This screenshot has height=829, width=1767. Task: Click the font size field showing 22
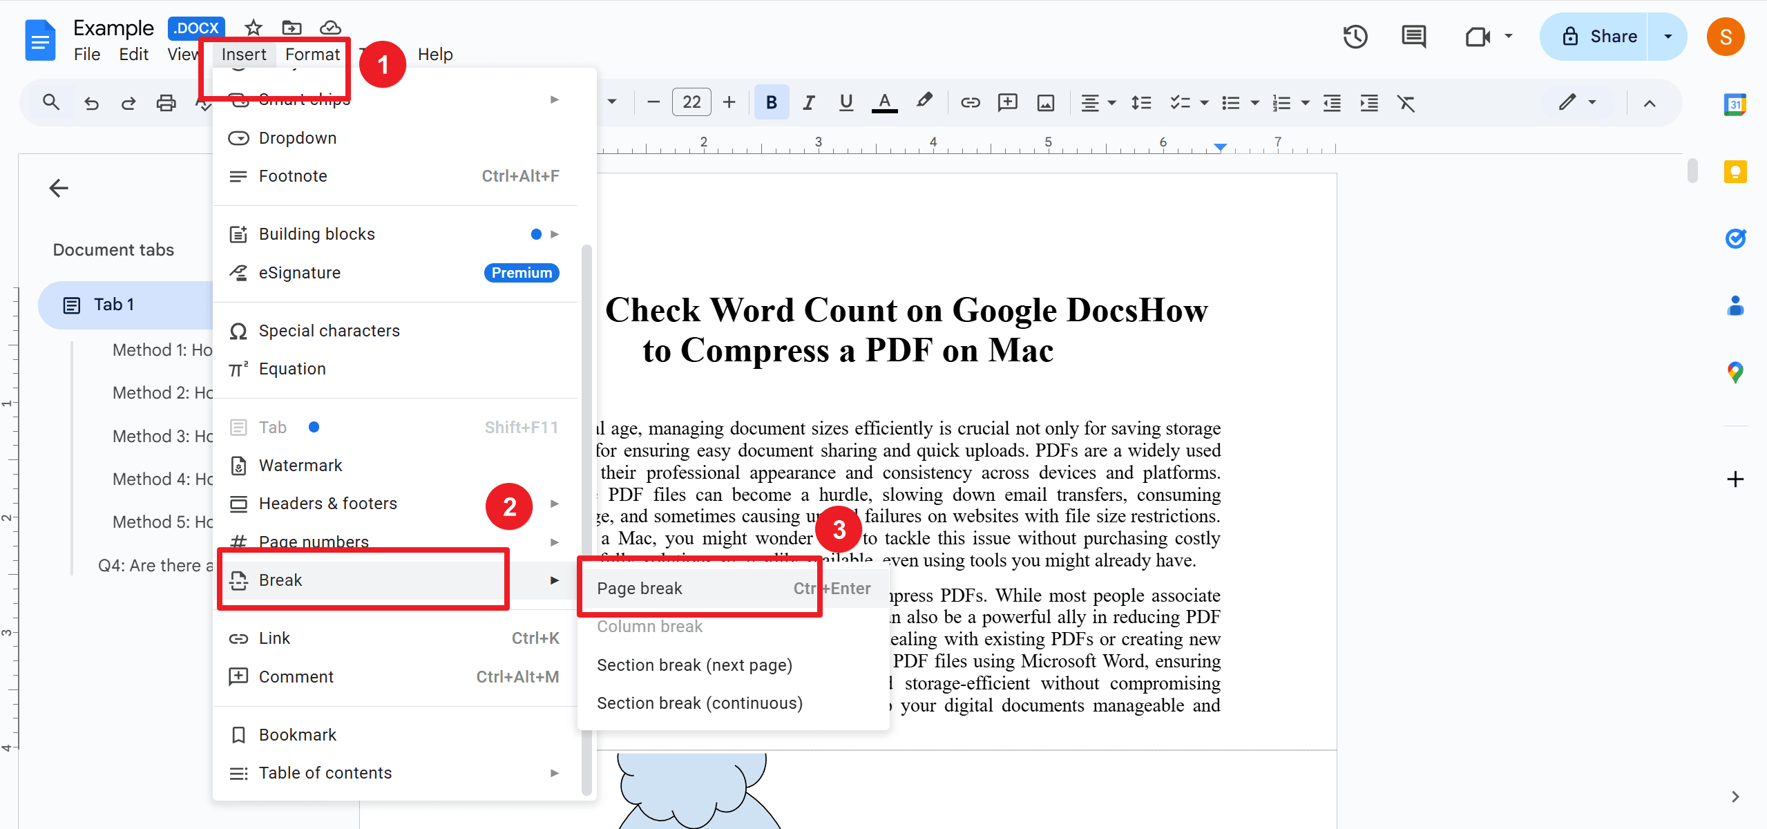click(x=691, y=103)
